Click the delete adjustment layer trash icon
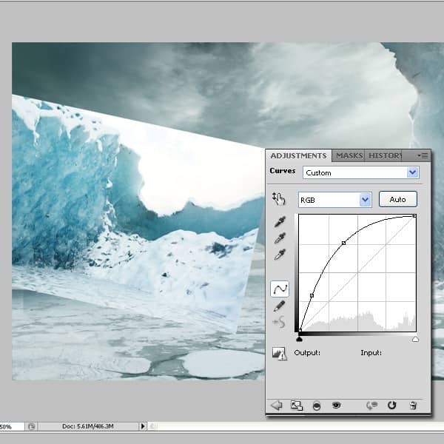This screenshot has width=444, height=444. (413, 406)
